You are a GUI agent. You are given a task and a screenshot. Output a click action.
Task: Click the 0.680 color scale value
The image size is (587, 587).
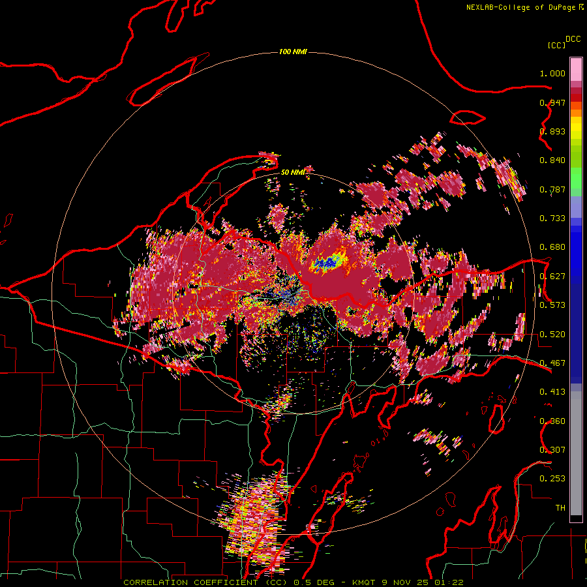click(x=552, y=247)
